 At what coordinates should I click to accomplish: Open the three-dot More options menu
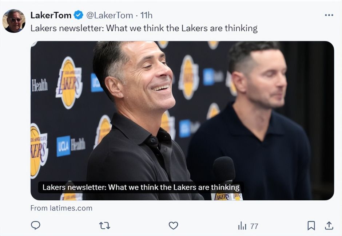pos(329,15)
